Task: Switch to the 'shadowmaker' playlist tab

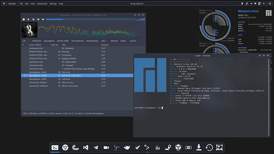Action: pos(92,41)
